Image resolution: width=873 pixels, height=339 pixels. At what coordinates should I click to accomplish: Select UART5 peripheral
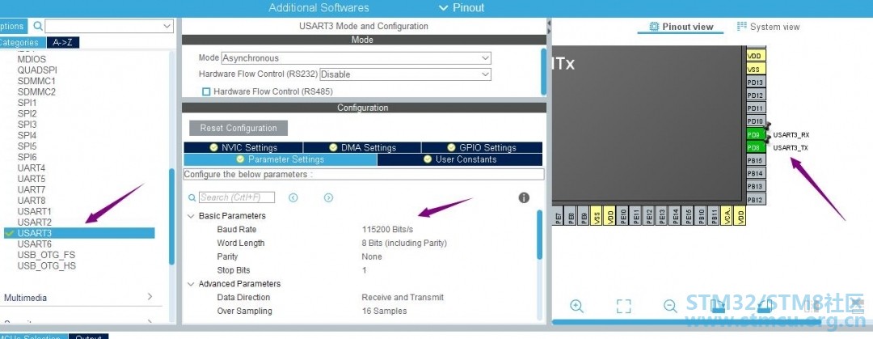[32, 179]
